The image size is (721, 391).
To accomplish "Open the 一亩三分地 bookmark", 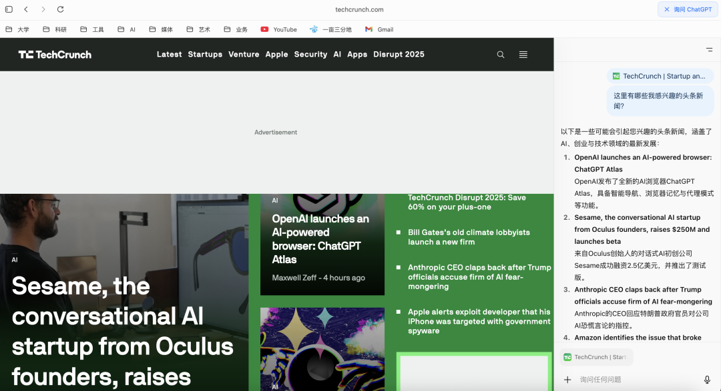I will click(330, 29).
